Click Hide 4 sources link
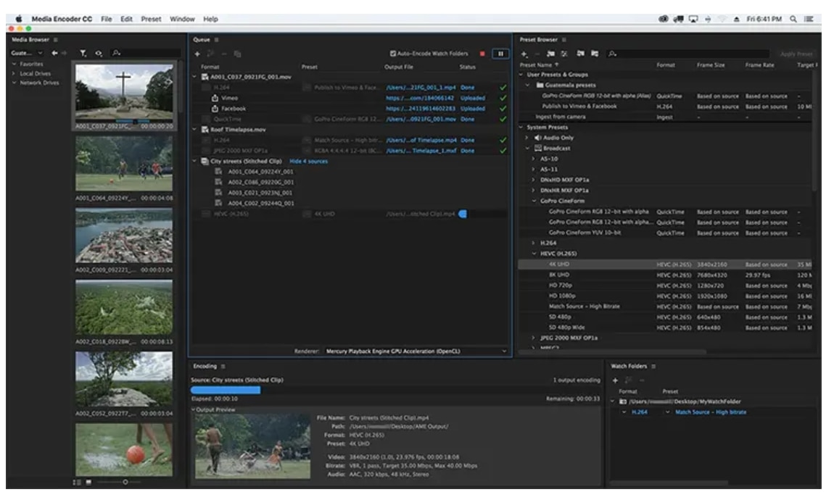Viewport: 834px width, 500px height. tap(308, 162)
